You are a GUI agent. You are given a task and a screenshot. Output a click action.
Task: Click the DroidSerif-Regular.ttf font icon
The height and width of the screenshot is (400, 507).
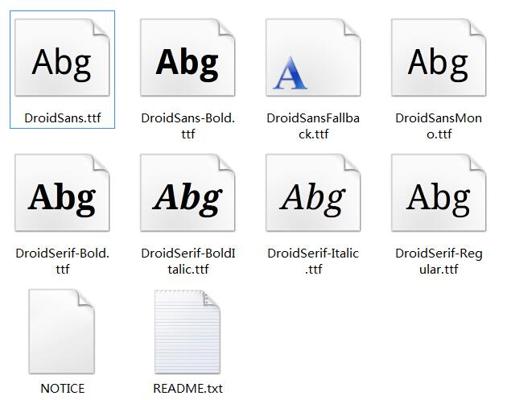(x=439, y=196)
